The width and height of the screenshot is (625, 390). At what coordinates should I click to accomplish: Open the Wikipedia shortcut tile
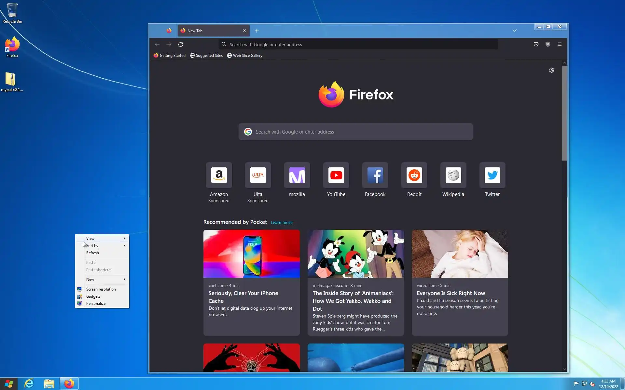tap(453, 175)
